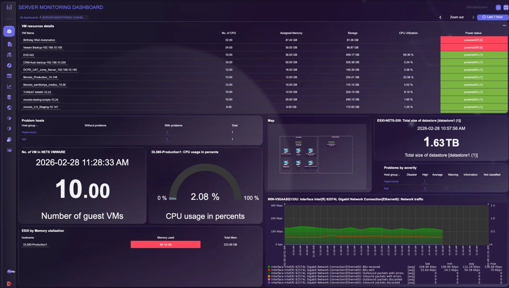Viewport: 509px width, 288px height.
Task: Open the area graph icon in sidebar
Action: 9,150
